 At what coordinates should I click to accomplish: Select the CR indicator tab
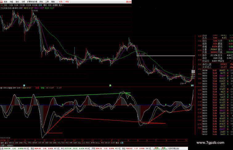tap(39, 143)
